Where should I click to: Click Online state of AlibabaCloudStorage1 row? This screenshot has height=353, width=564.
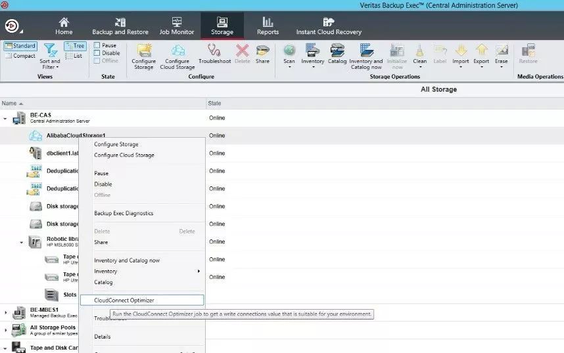pos(217,136)
